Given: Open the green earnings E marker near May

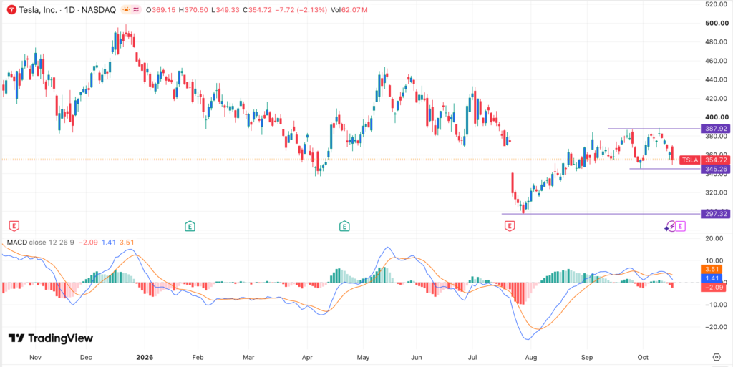Looking at the screenshot, I should click(344, 227).
